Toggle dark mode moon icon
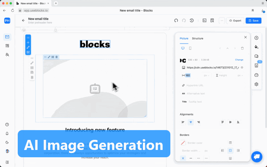The height and width of the screenshot is (167, 267). (x=7, y=142)
